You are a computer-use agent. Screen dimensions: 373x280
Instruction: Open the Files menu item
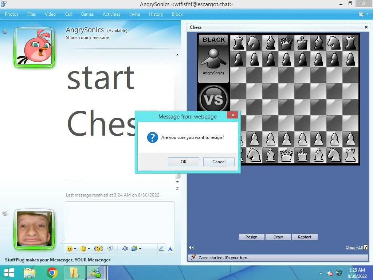pos(31,14)
